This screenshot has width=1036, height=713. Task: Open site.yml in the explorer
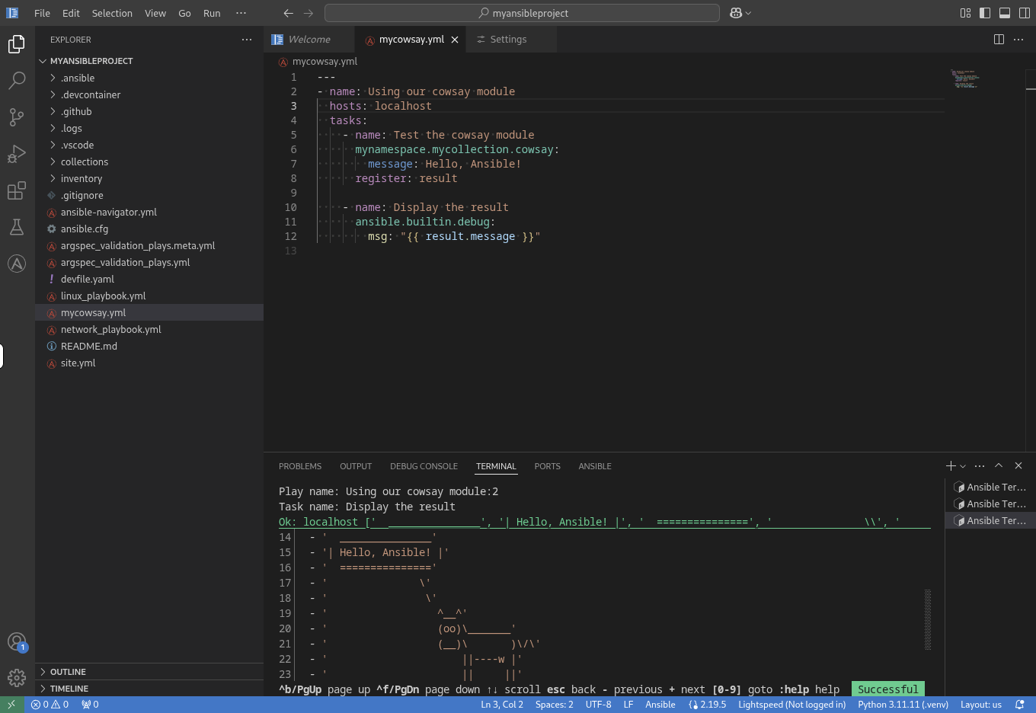tap(149, 363)
